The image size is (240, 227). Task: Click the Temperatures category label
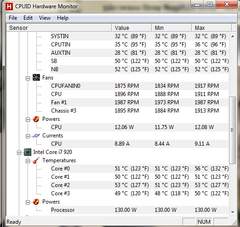click(x=59, y=160)
